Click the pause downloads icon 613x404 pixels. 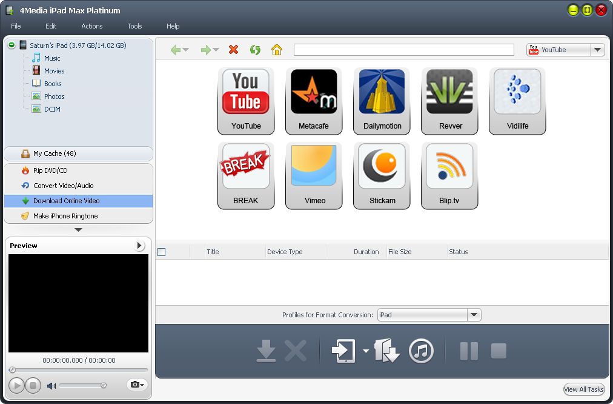coord(469,351)
